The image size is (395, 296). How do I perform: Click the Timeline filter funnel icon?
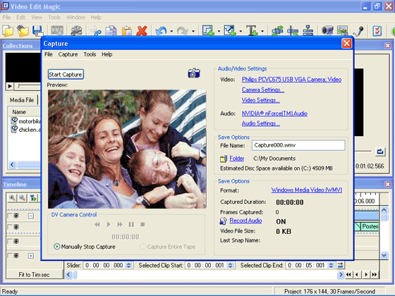click(32, 198)
